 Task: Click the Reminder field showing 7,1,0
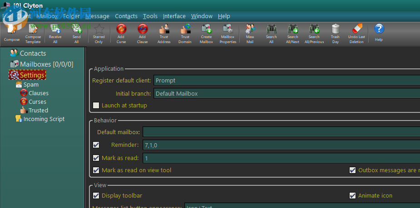[281, 145]
